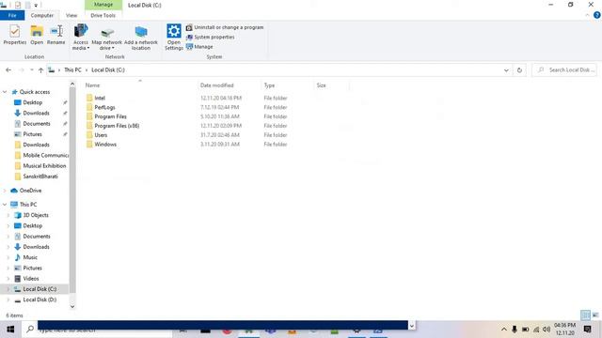This screenshot has width=602, height=338.
Task: Click Local Disk (C:) breadcrumb
Action: (x=108, y=70)
